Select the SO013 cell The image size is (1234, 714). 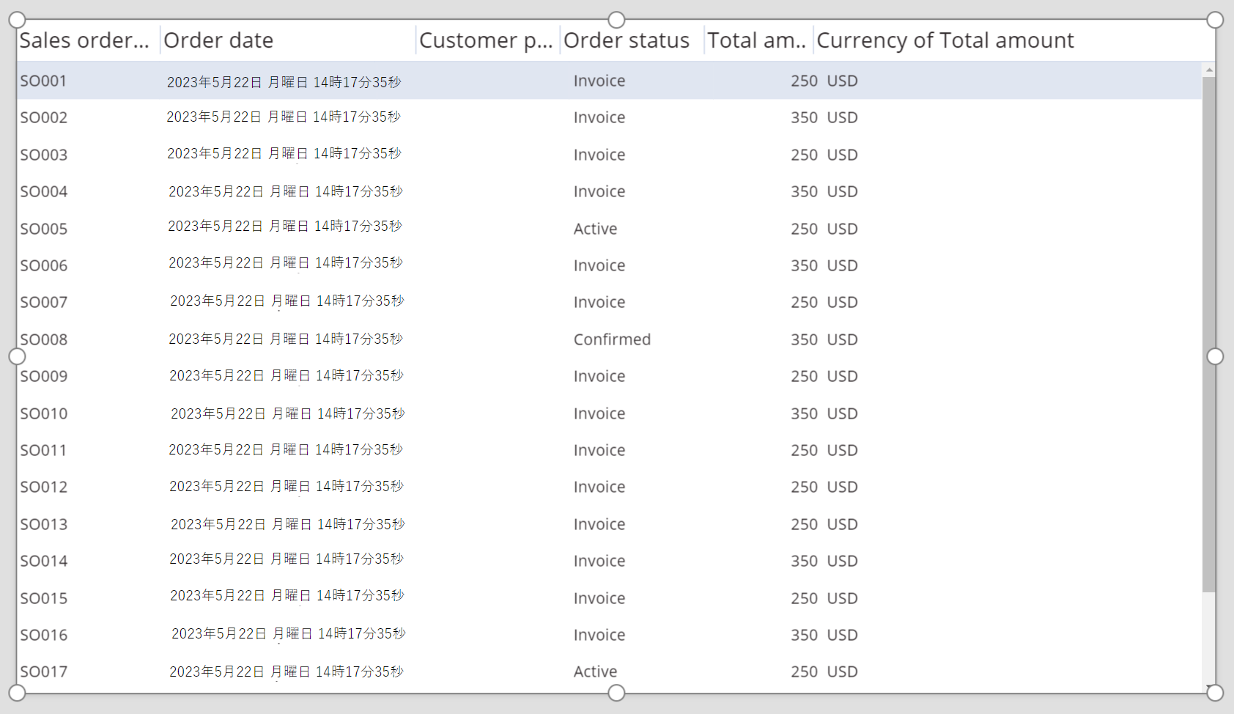pos(43,524)
